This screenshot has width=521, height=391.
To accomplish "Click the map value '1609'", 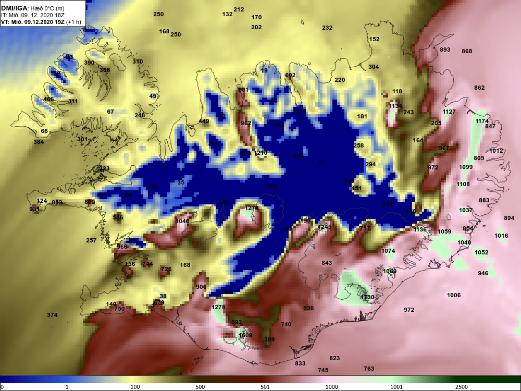I will pos(245,335).
